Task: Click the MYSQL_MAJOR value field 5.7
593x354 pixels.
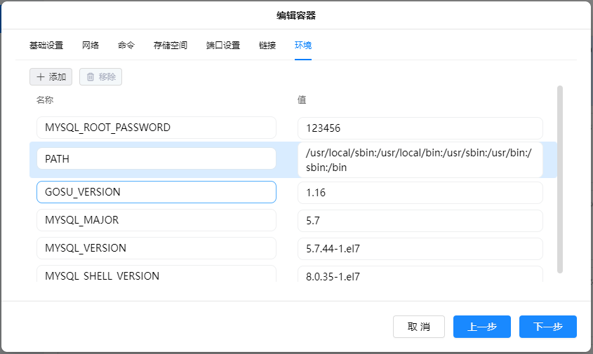Action: (420, 220)
